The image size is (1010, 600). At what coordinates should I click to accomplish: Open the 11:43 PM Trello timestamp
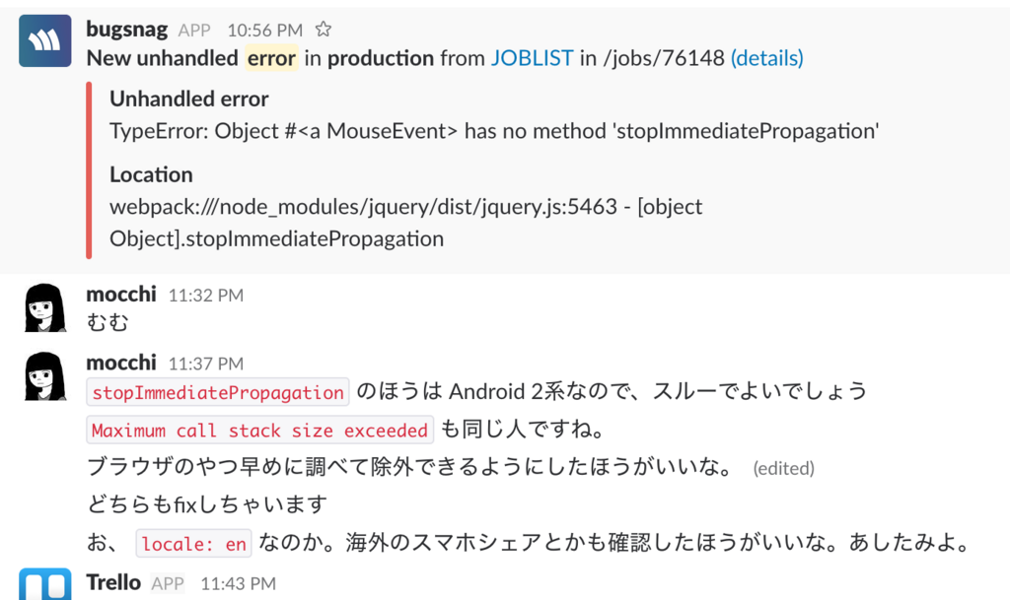(239, 584)
